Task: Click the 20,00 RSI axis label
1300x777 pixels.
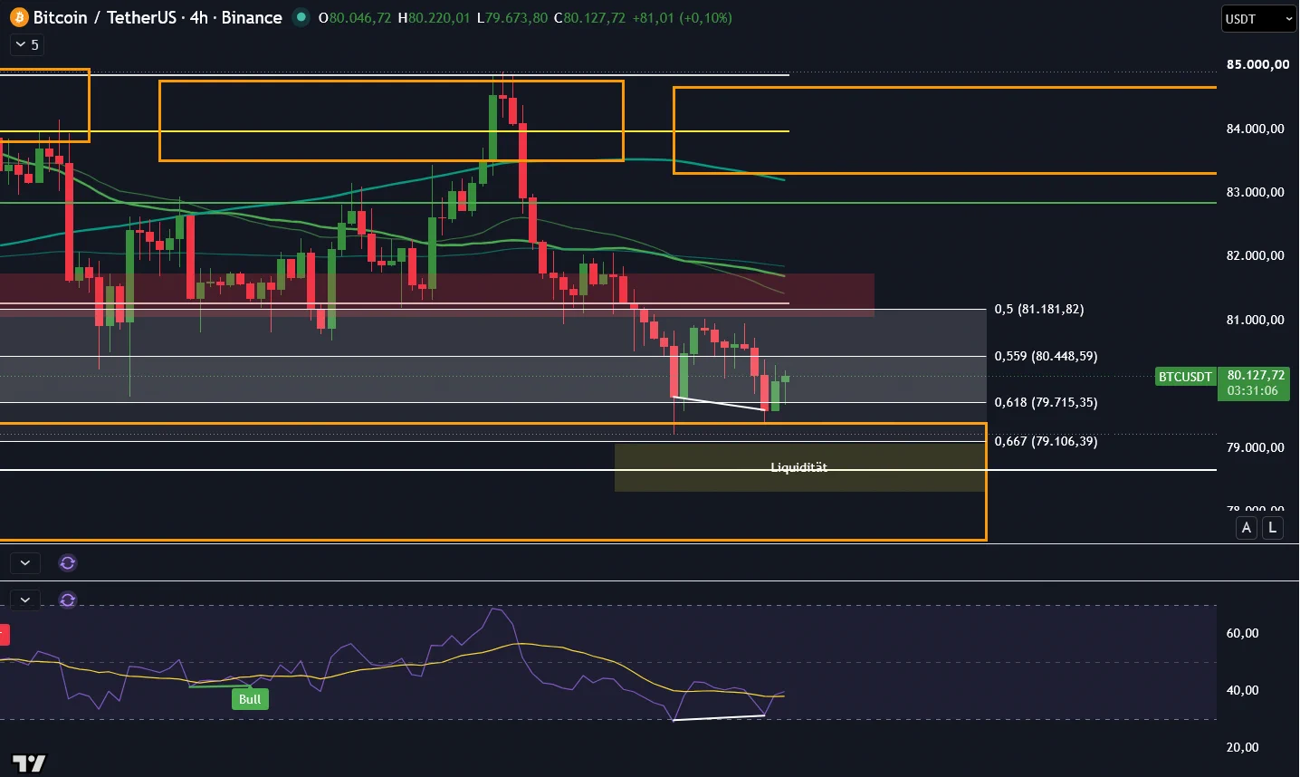Action: 1242,747
